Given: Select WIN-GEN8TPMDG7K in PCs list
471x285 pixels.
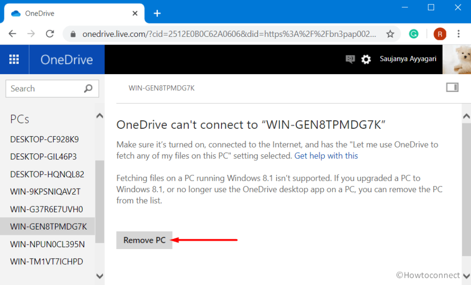Looking at the screenshot, I should 47,226.
